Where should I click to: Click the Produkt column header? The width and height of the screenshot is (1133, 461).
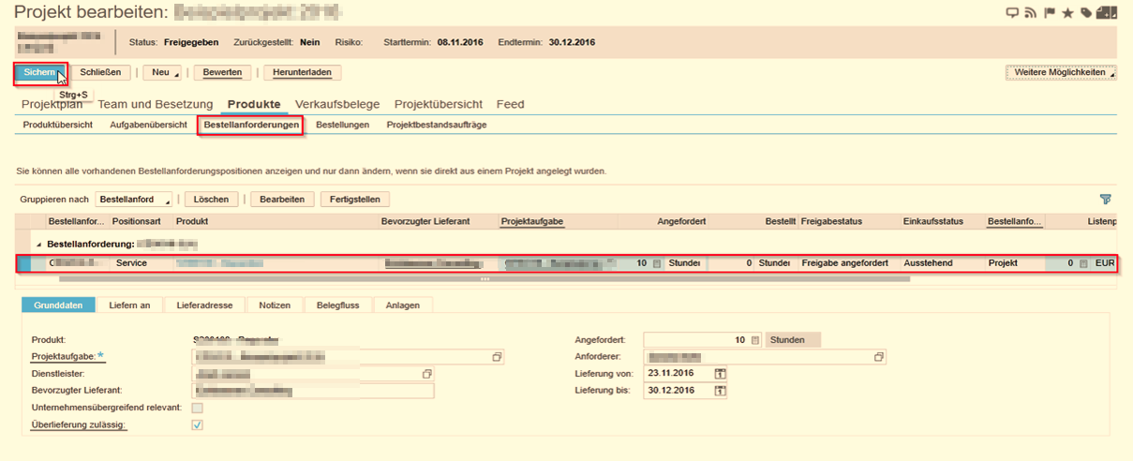coord(191,221)
